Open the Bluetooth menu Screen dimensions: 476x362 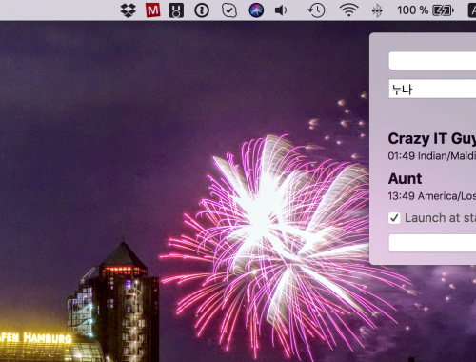377,11
